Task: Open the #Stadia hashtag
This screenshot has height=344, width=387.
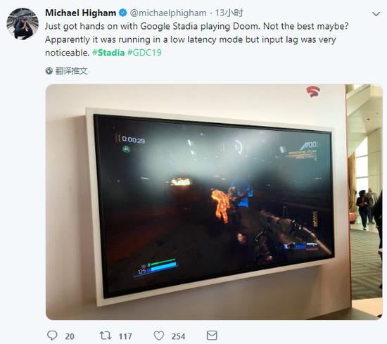Action: 108,53
